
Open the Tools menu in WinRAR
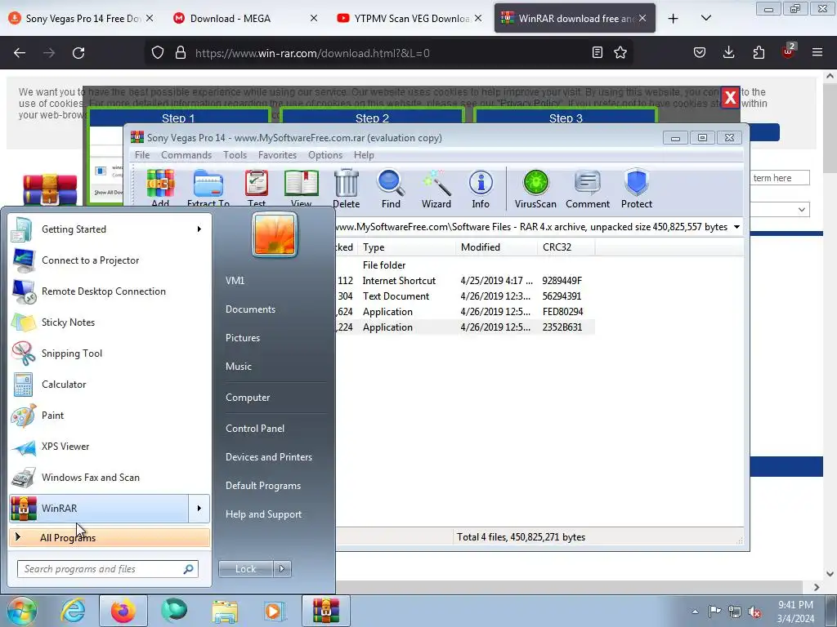point(235,155)
